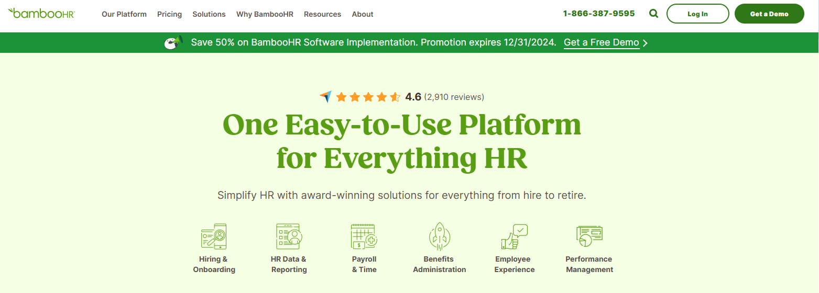Click the arrow after Get a Free Demo
Viewport: 819px width, 293px height.
(645, 43)
